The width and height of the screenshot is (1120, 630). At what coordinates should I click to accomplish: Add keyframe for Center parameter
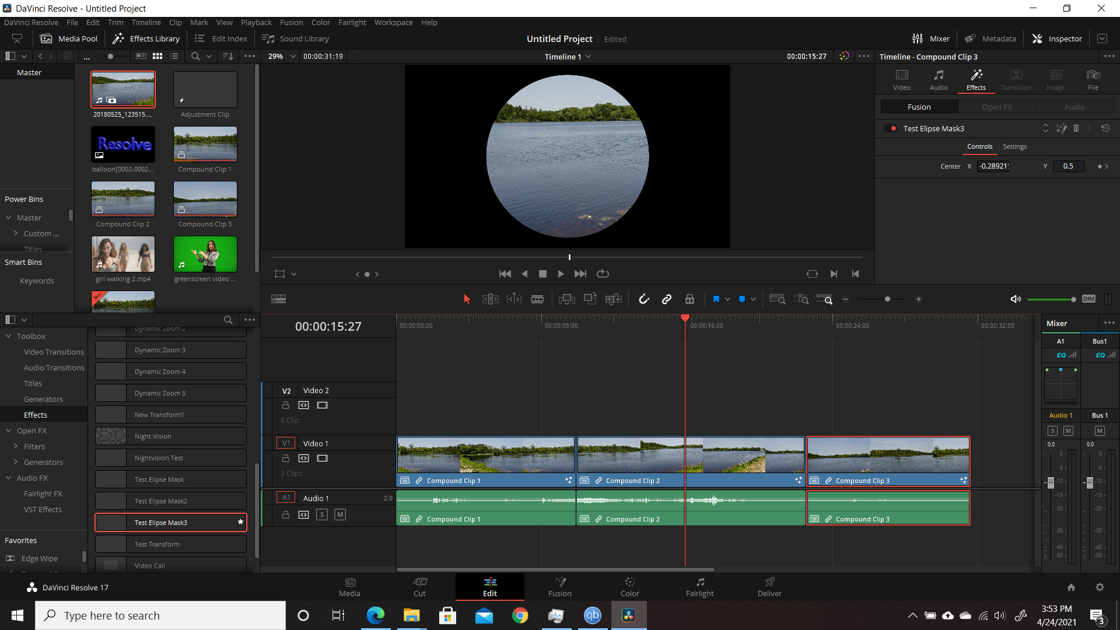click(1100, 166)
